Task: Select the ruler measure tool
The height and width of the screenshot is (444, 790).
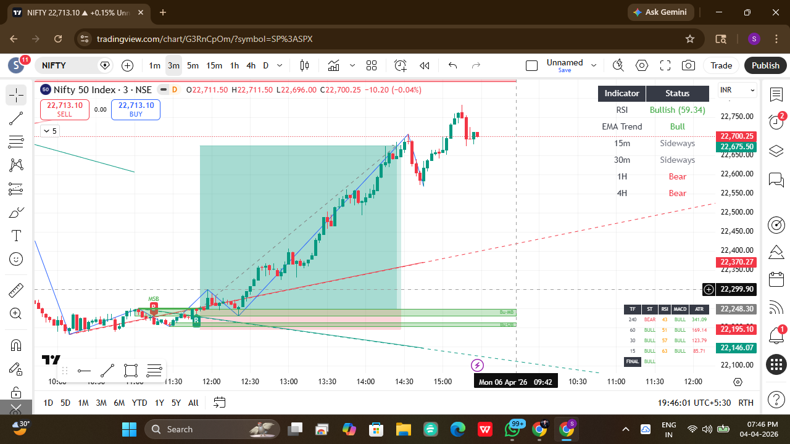Action: tap(16, 290)
